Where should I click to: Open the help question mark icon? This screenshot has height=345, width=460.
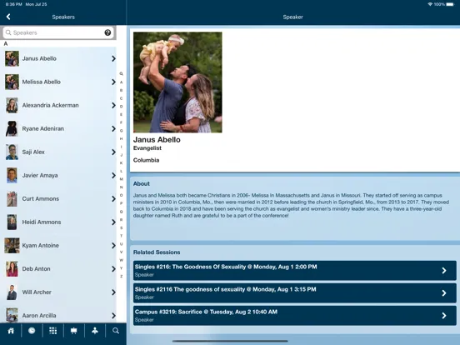pos(107,32)
